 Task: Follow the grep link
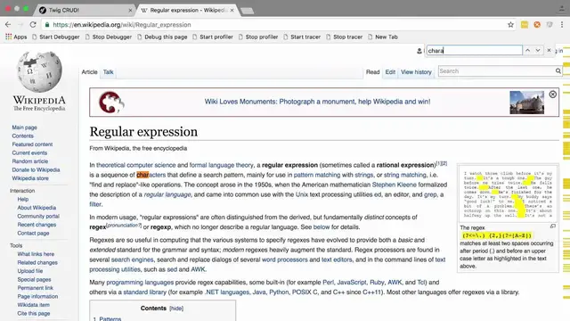[430, 194]
